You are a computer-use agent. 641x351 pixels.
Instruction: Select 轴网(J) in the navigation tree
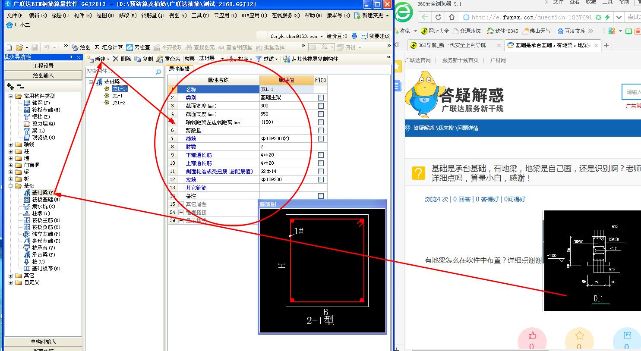coord(37,103)
